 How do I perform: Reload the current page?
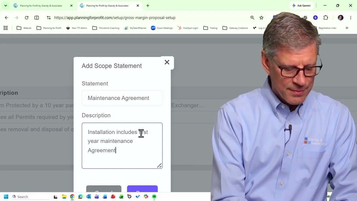(26, 18)
